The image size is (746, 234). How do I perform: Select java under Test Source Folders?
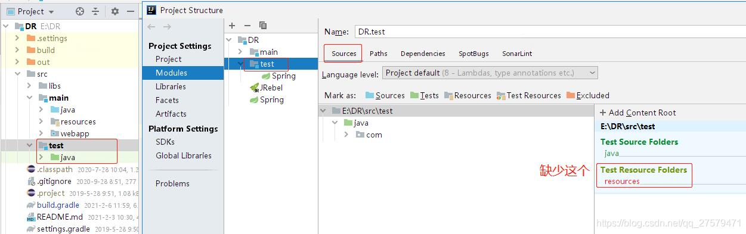pos(612,153)
